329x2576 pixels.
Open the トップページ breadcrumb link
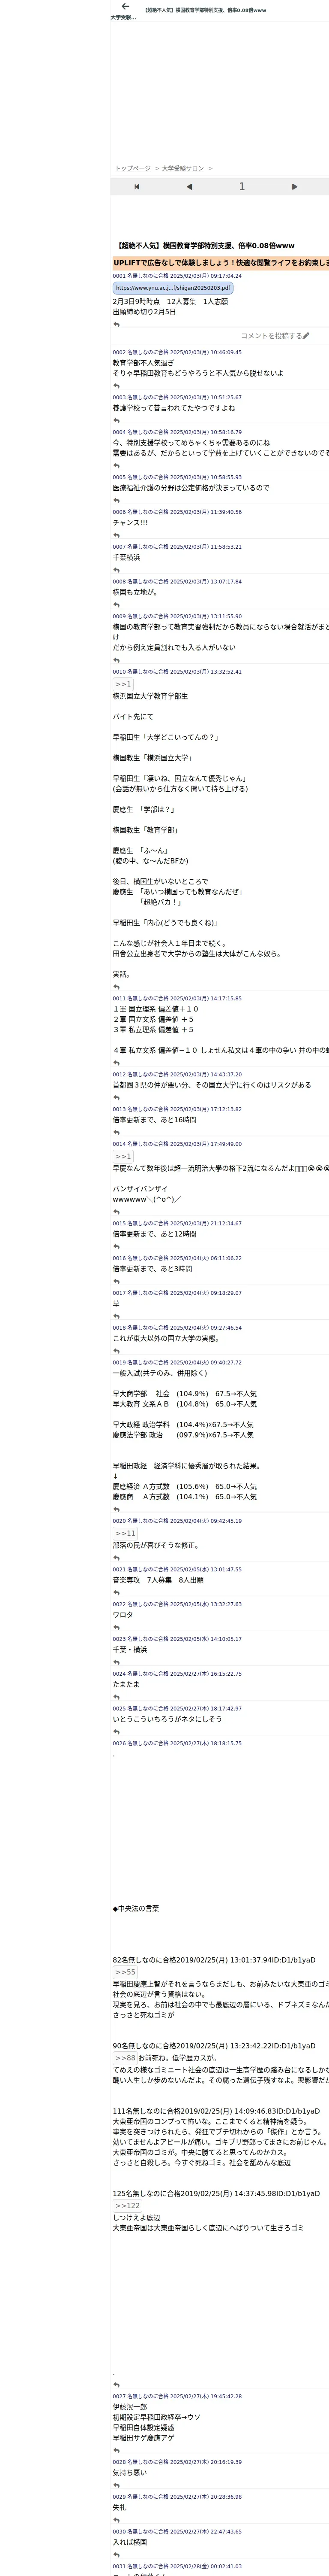point(133,168)
